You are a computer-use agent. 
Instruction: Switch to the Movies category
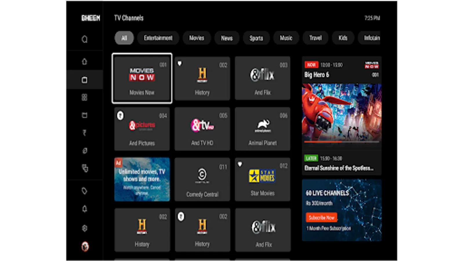point(197,38)
